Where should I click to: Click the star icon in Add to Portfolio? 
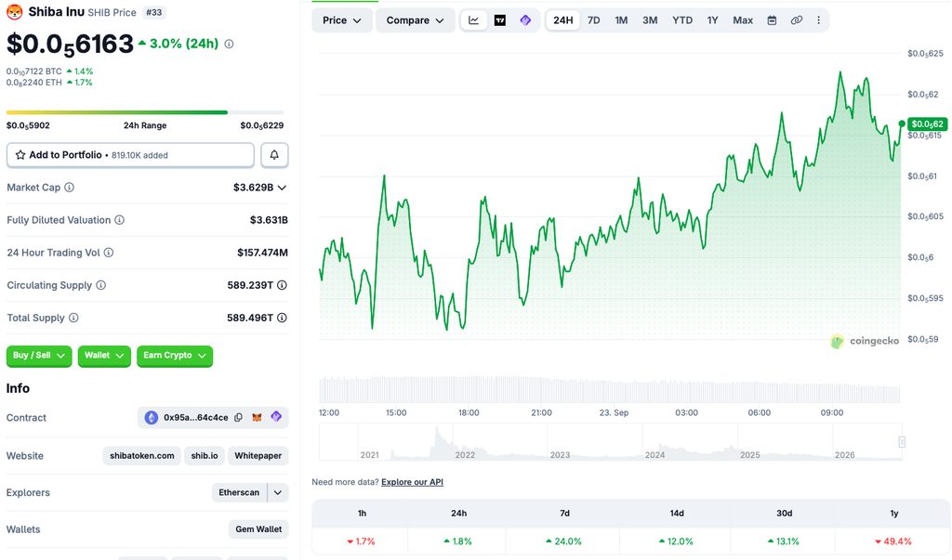(20, 155)
